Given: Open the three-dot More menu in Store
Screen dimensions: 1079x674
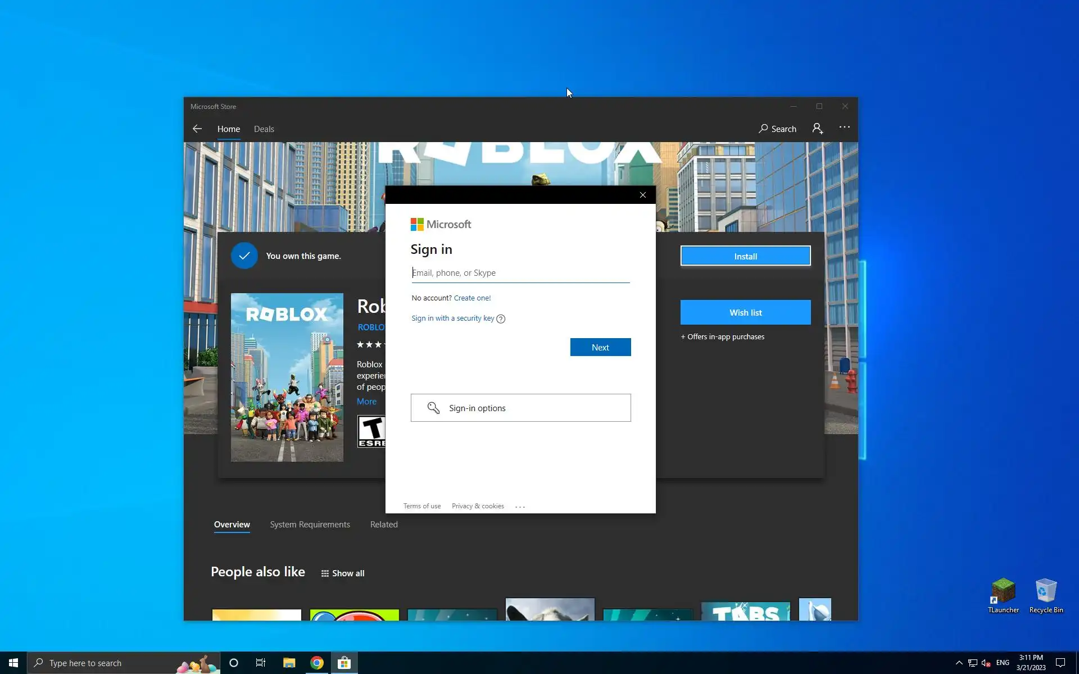Looking at the screenshot, I should 844,127.
